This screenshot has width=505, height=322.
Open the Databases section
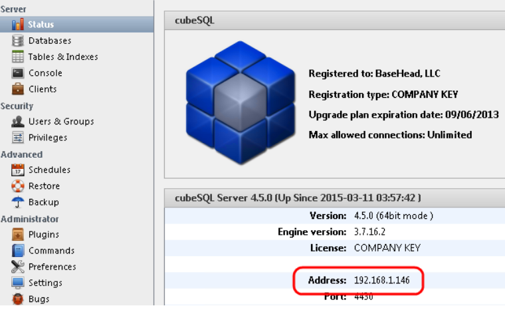pos(50,41)
